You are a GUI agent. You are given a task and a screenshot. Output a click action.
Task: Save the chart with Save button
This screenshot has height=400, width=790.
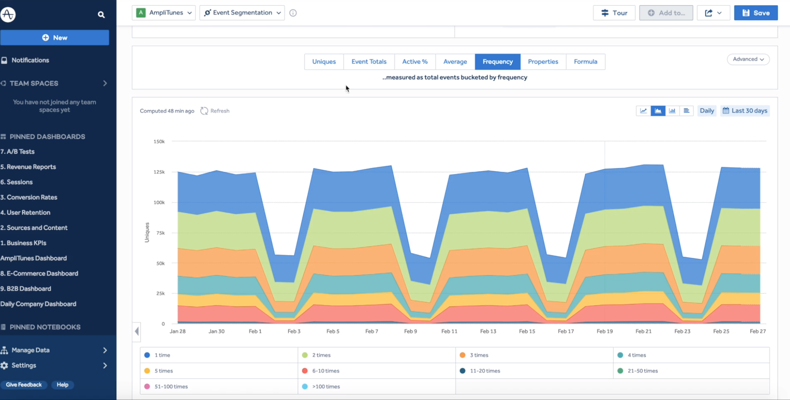click(756, 13)
